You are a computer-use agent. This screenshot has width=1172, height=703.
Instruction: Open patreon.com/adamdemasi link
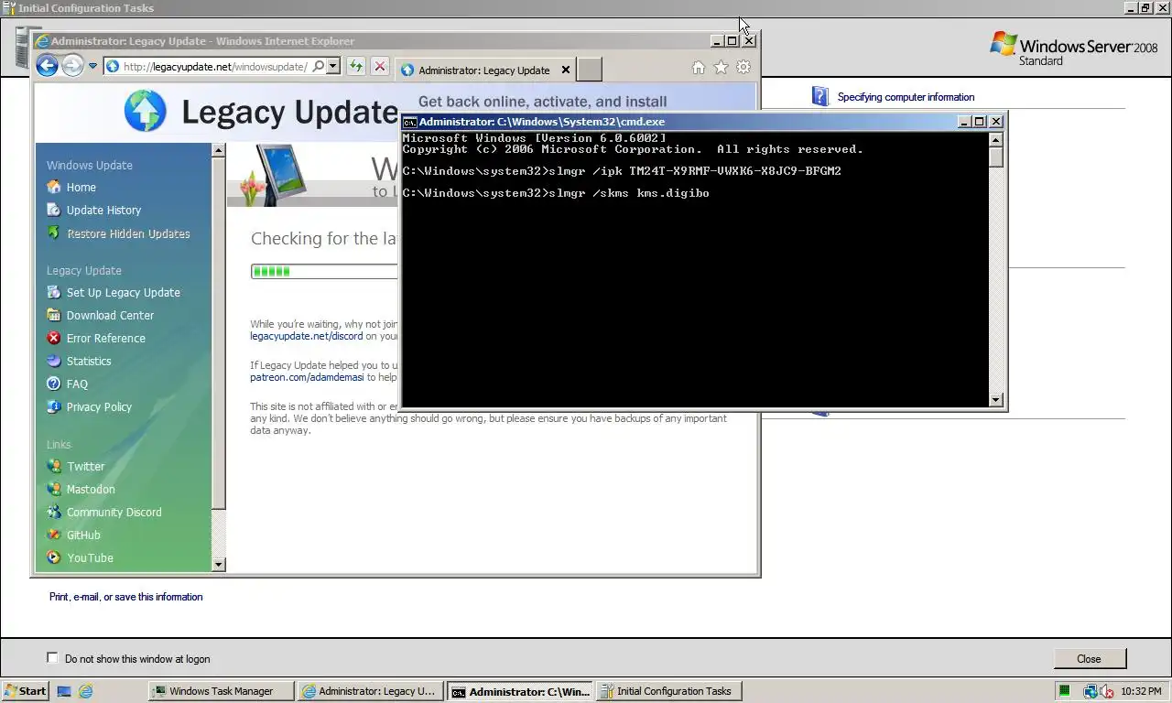pos(307,377)
